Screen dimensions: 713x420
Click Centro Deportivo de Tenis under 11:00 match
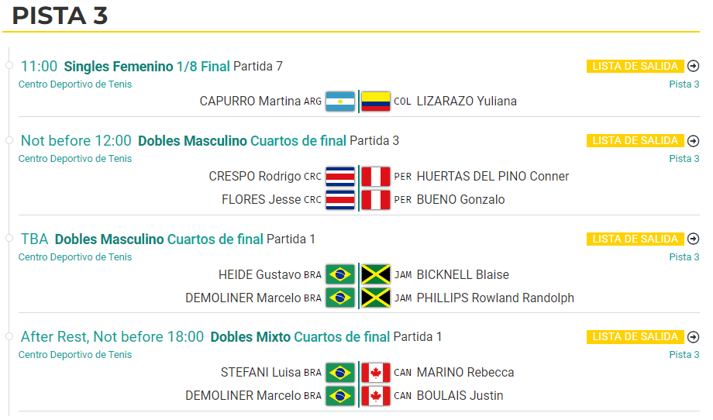click(x=75, y=84)
